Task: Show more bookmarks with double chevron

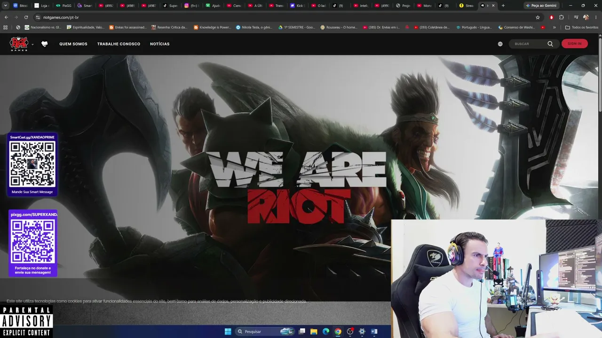Action: point(554,27)
